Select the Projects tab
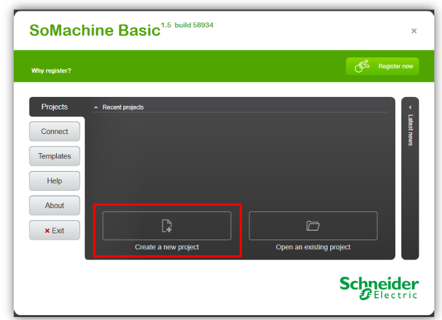The image size is (442, 320). point(54,107)
